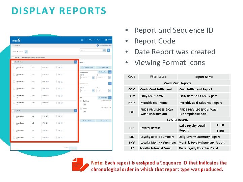Image resolution: width=243 pixels, height=182 pixels.
Task: Click Reset Filter beside Record Date
Action: click(x=103, y=72)
